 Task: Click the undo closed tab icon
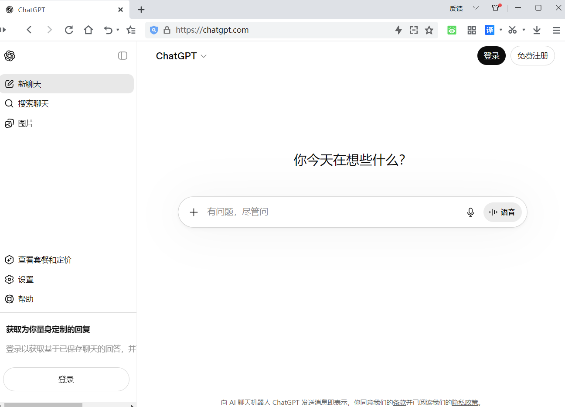[108, 30]
